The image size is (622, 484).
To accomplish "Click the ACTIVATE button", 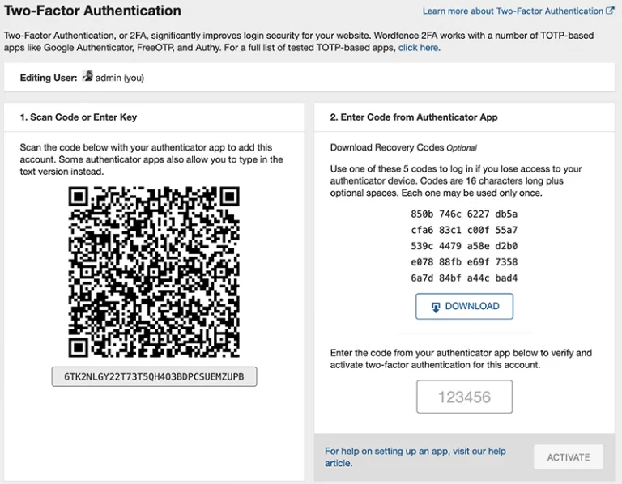I will [569, 457].
